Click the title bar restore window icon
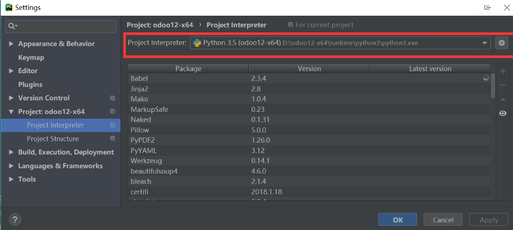Image resolution: width=513 pixels, height=230 pixels. 487,7
